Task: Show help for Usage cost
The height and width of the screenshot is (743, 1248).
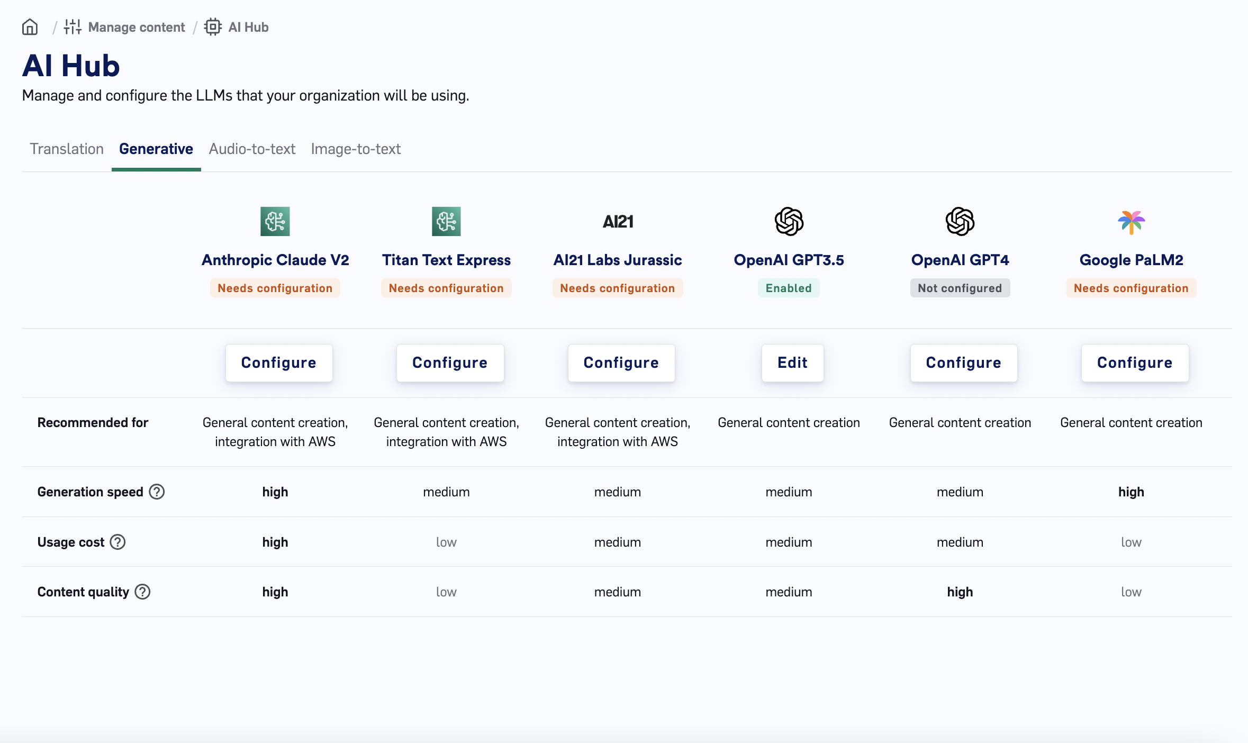Action: point(117,542)
